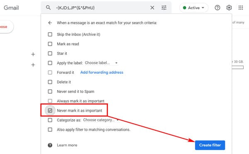Tick the Forward it checkbox

pos(50,72)
